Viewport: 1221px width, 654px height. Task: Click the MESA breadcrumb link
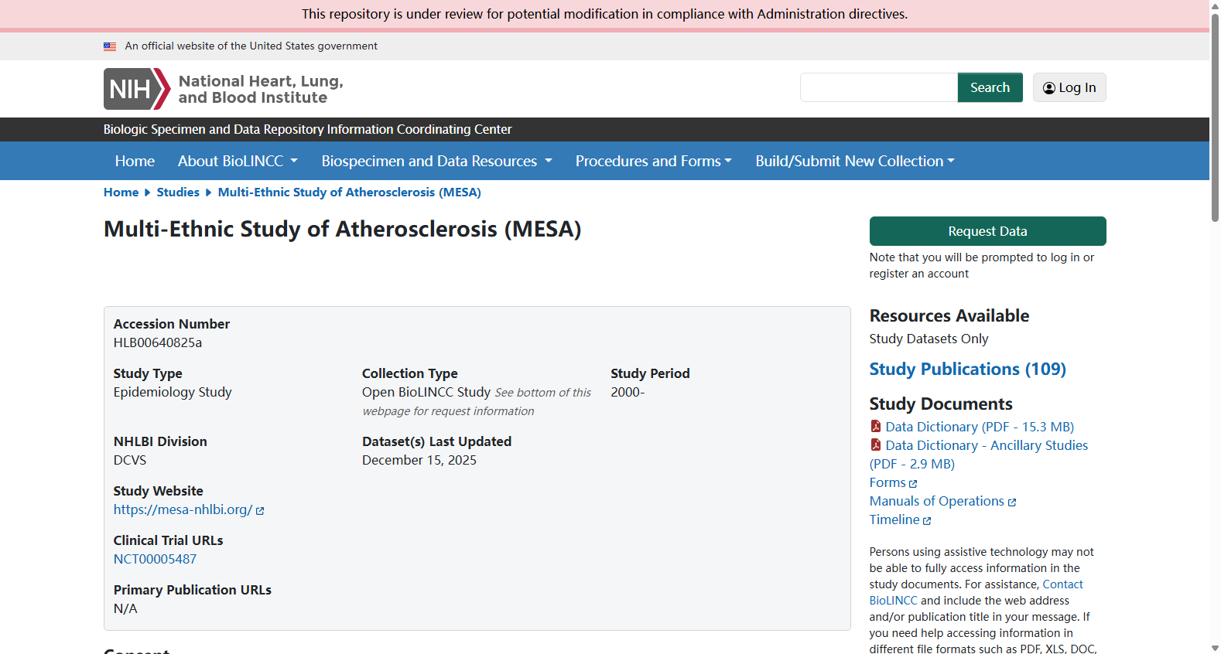point(350,192)
